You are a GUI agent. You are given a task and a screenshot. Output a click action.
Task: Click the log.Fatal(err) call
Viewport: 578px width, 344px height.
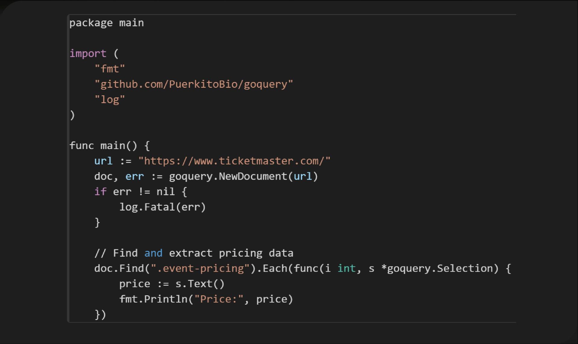tap(163, 207)
